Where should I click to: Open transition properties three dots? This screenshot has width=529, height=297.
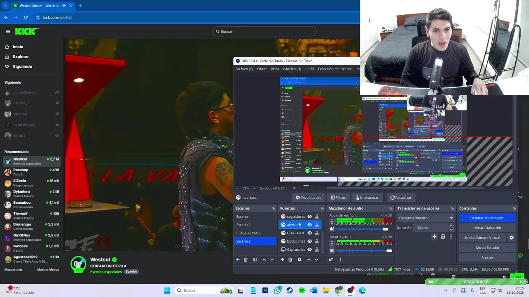click(x=451, y=236)
